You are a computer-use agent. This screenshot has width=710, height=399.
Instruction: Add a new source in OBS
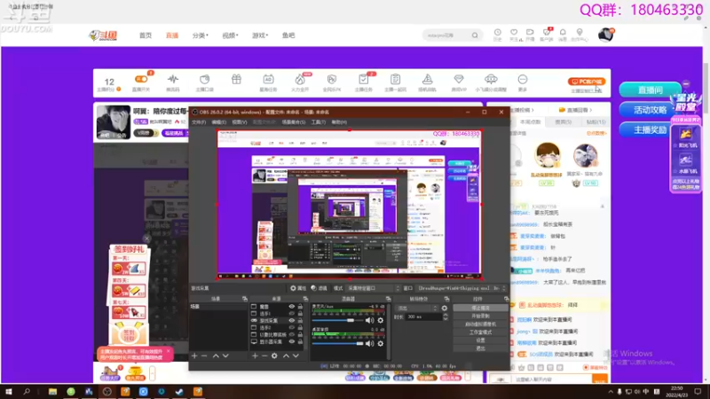(255, 356)
